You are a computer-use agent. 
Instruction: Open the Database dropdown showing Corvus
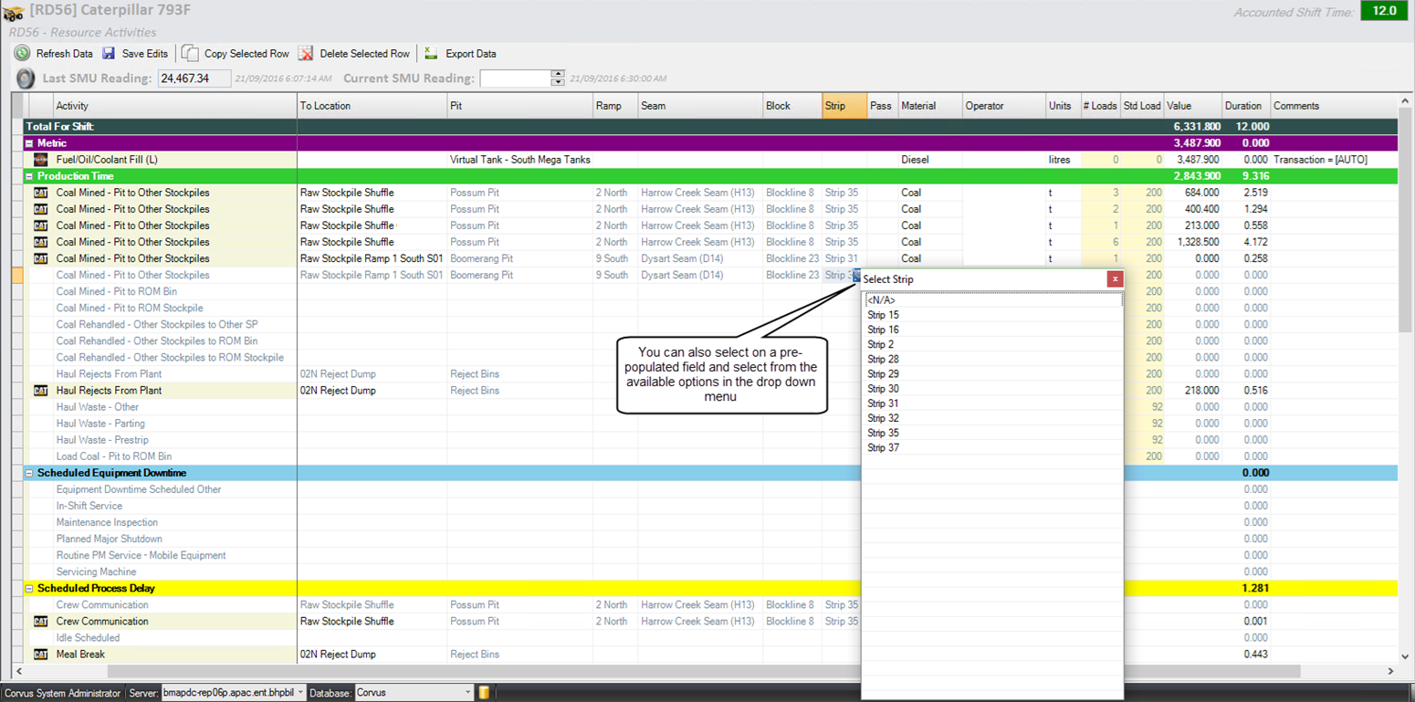tap(467, 693)
